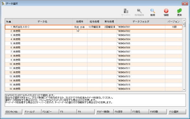The width and height of the screenshot is (190, 119).
Task: Click the 2回確定済 cell
Action: 110,27
